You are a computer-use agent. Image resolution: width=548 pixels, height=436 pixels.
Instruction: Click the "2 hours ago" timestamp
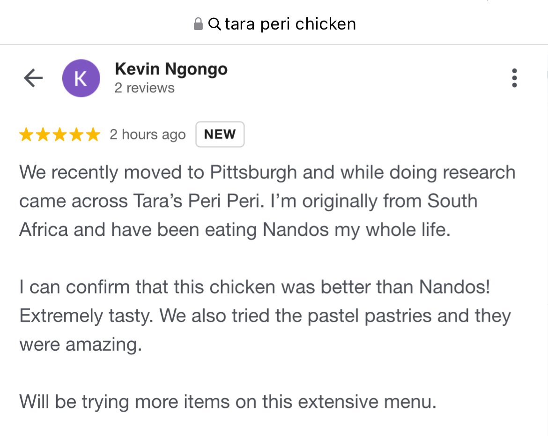[x=148, y=135]
